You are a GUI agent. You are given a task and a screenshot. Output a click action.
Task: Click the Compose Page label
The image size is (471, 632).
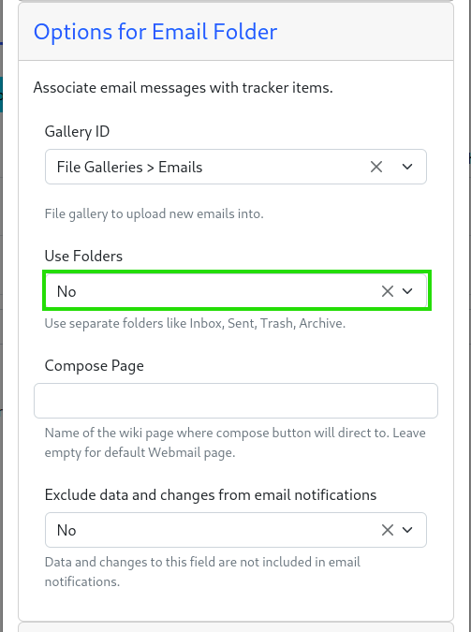click(x=95, y=366)
